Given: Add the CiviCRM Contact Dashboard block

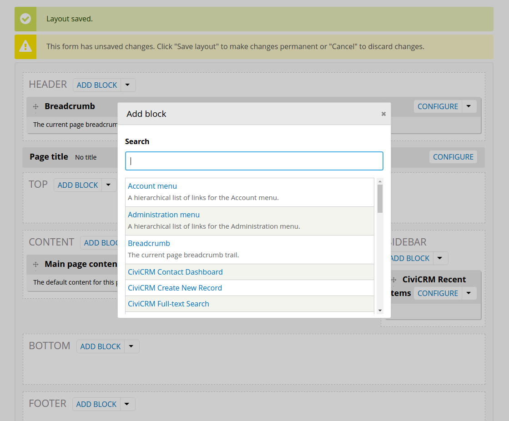Looking at the screenshot, I should pos(175,272).
